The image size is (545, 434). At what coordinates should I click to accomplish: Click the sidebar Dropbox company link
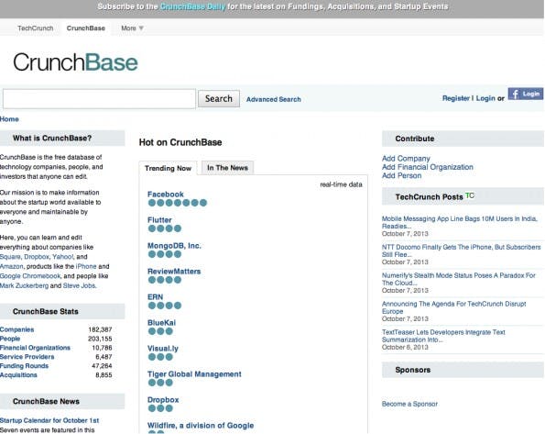tap(37, 257)
